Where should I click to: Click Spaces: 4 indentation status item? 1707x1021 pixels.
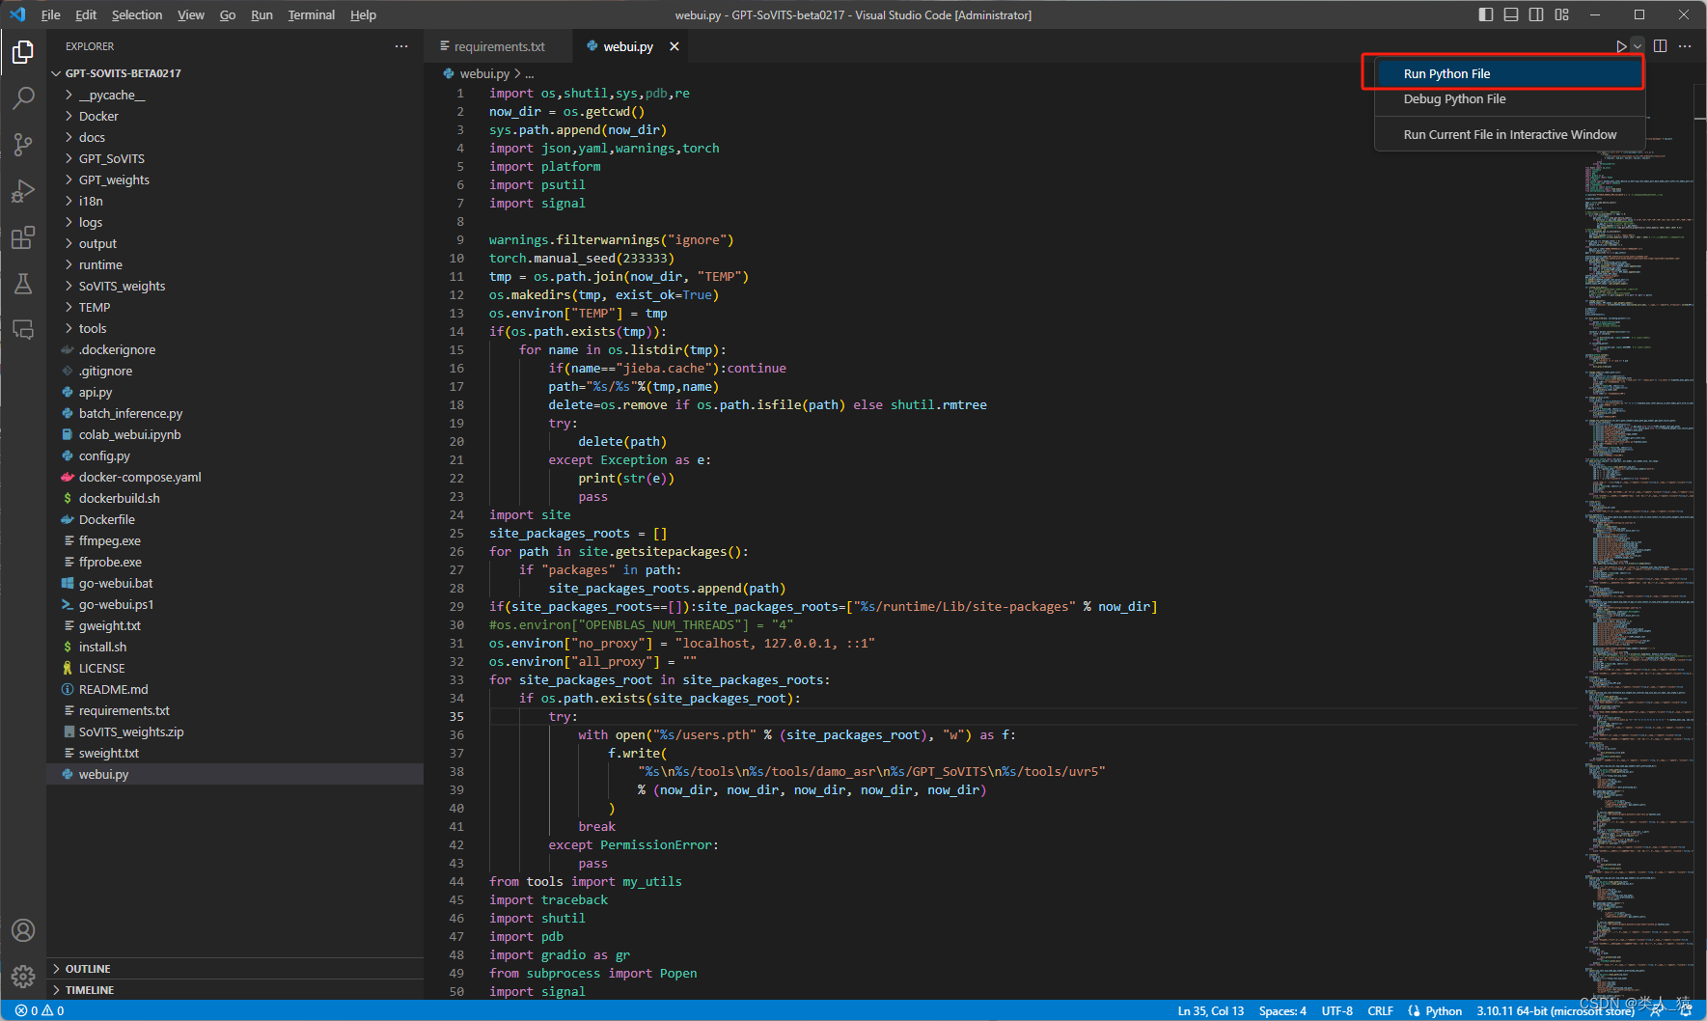1282,1010
